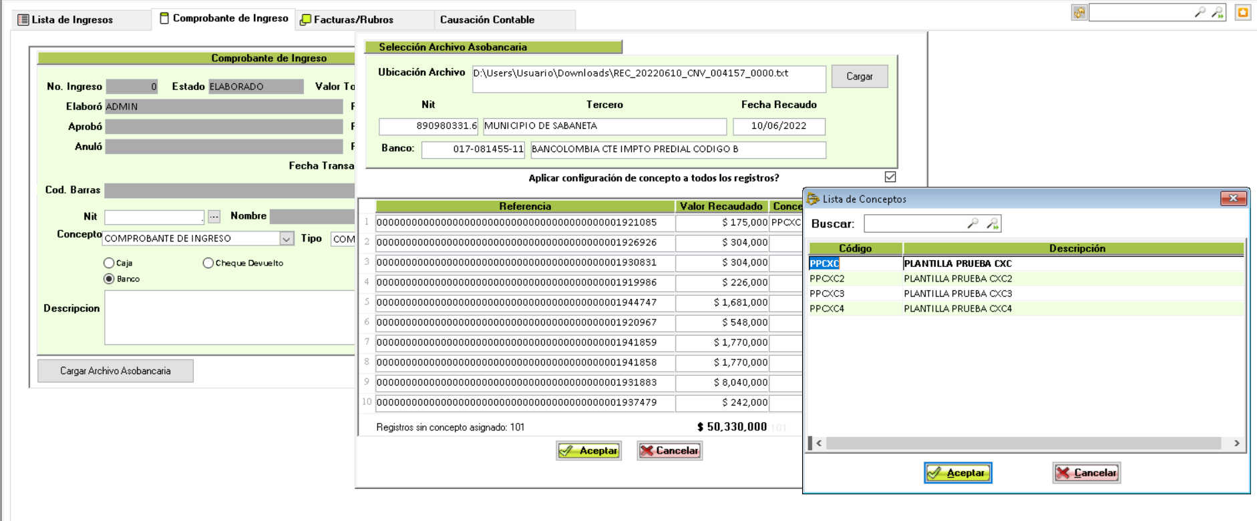Click the find-next magnifier in Buscar field
Image resolution: width=1257 pixels, height=521 pixels.
993,224
